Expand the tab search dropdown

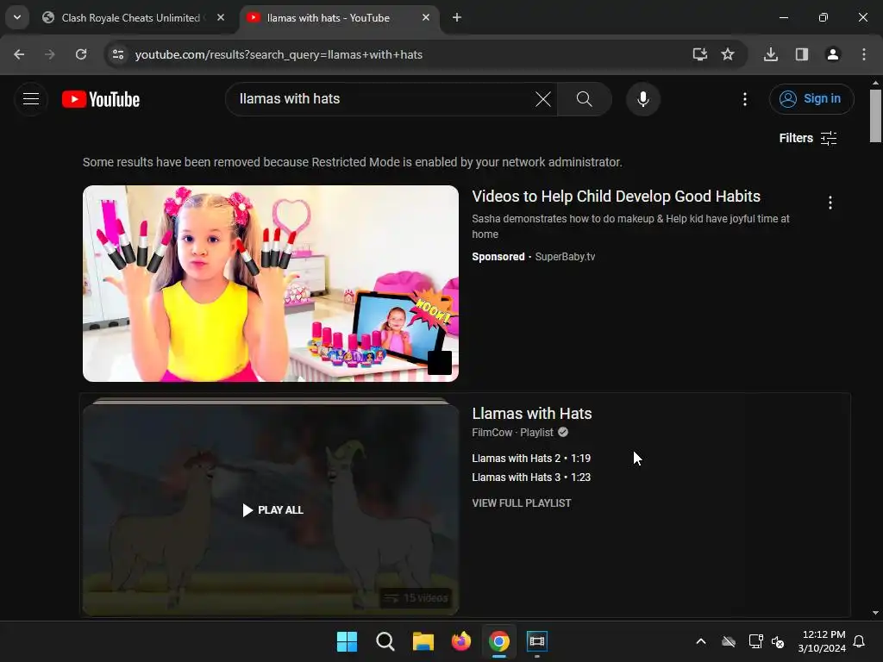point(17,17)
